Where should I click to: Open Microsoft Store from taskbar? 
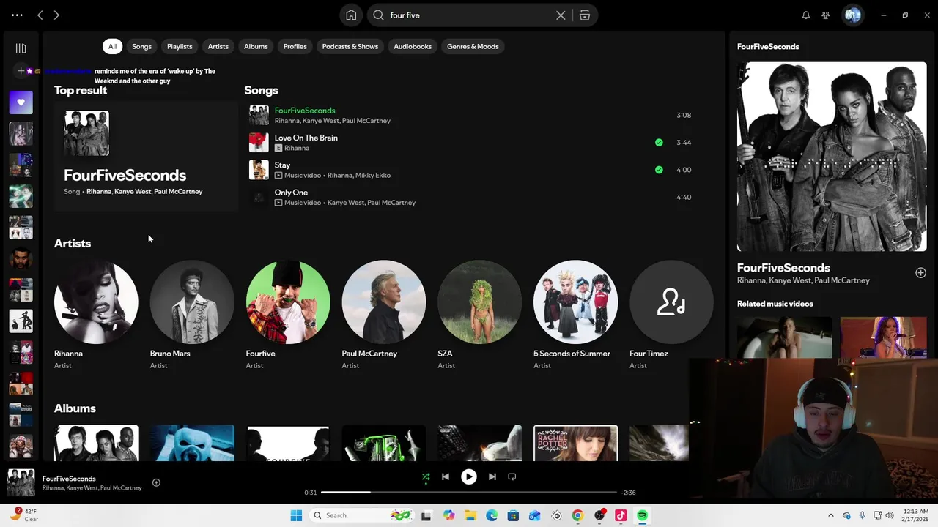[513, 515]
